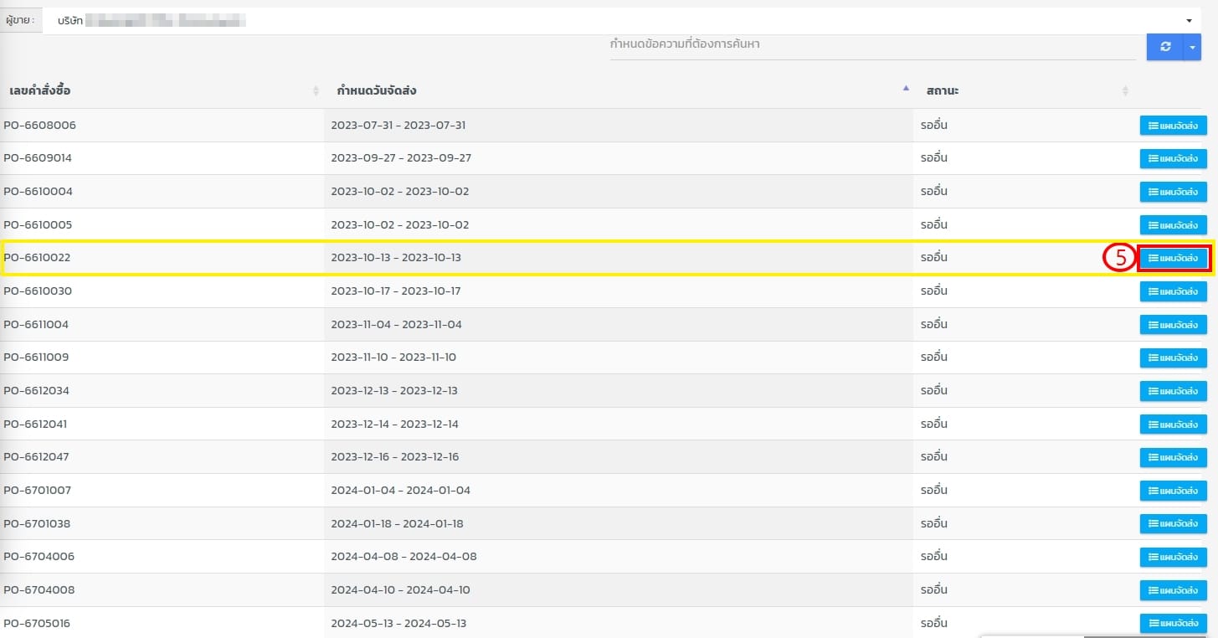Open delivery plan for PO-6610030
Screen dimensions: 1218x638
(x=1173, y=291)
